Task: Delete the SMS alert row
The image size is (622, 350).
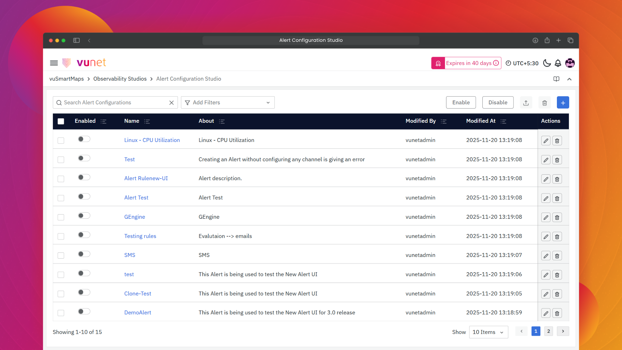Action: click(x=557, y=256)
